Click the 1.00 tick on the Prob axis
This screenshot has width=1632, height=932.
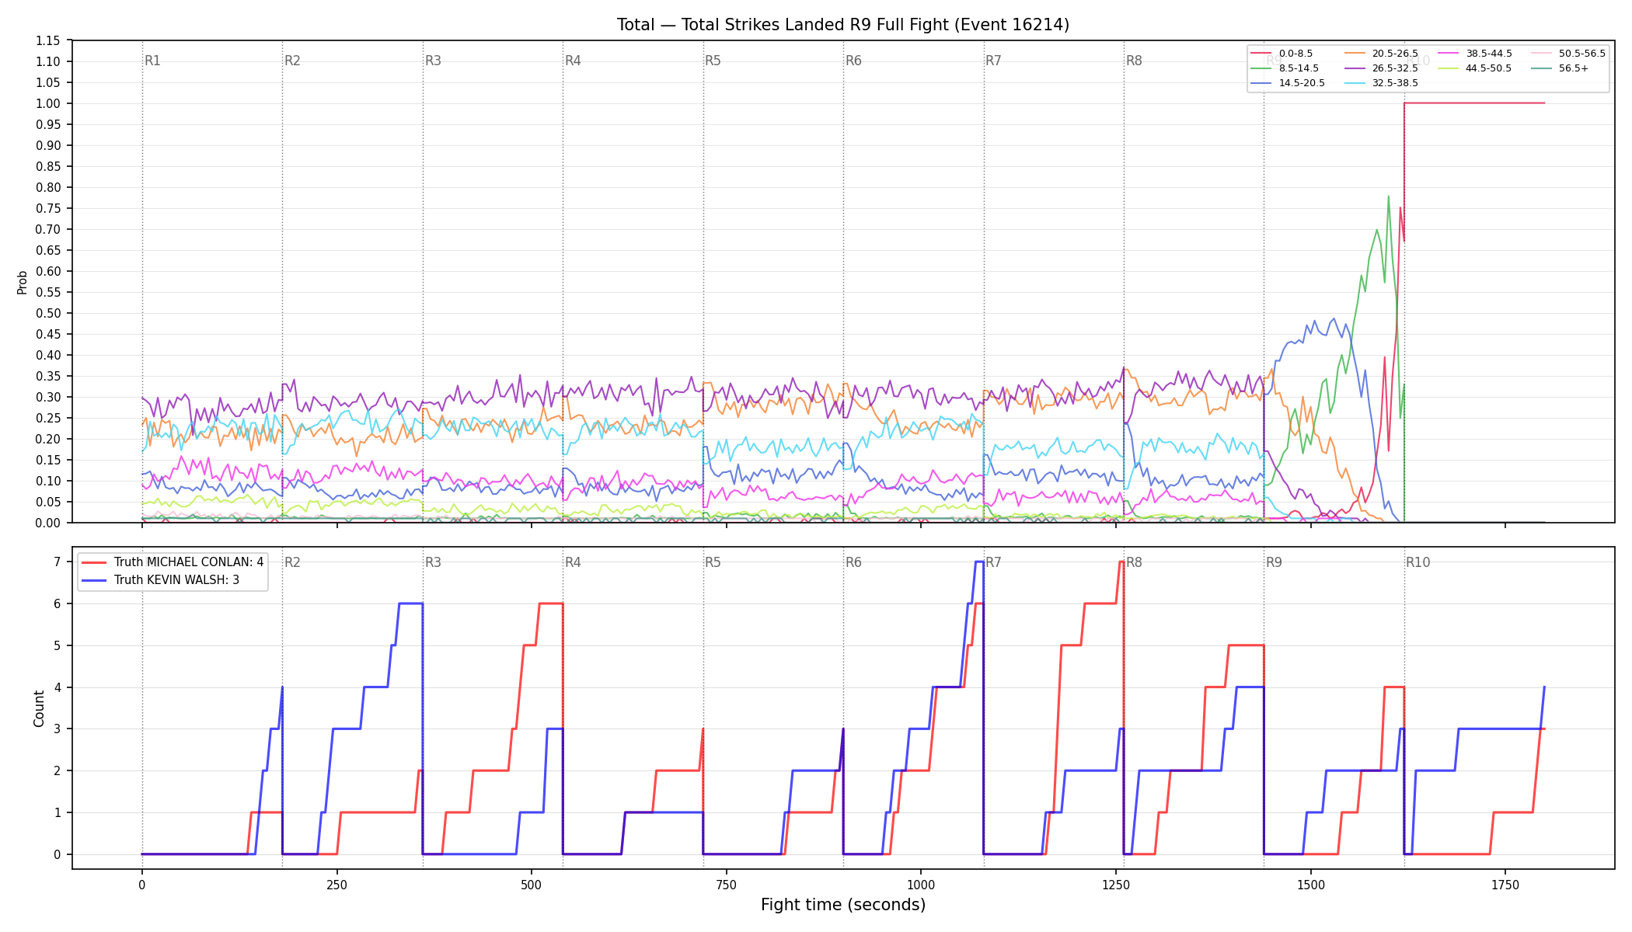click(x=48, y=103)
